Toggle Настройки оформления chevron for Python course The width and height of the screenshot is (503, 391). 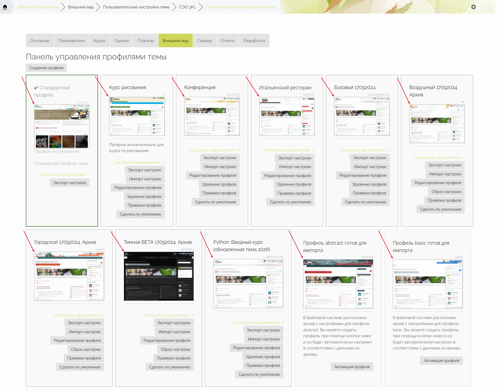click(282, 323)
